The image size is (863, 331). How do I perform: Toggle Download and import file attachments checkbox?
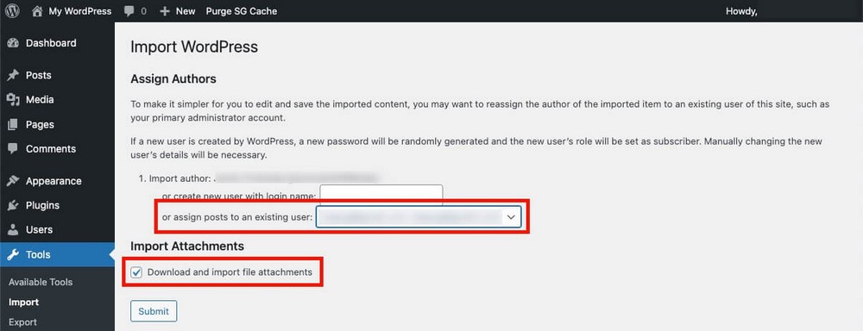click(x=136, y=272)
